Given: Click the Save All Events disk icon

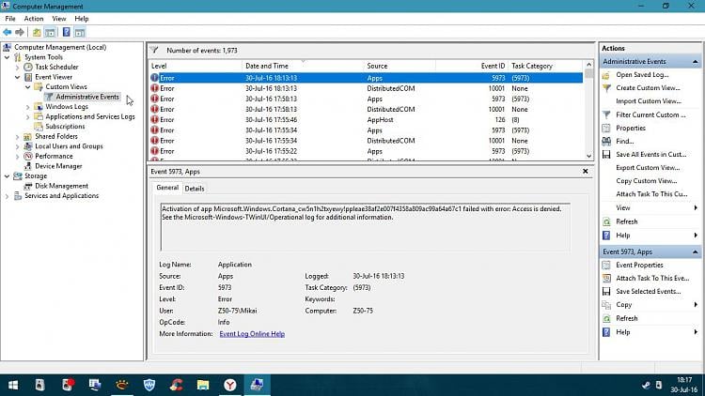Looking at the screenshot, I should click(x=606, y=155).
